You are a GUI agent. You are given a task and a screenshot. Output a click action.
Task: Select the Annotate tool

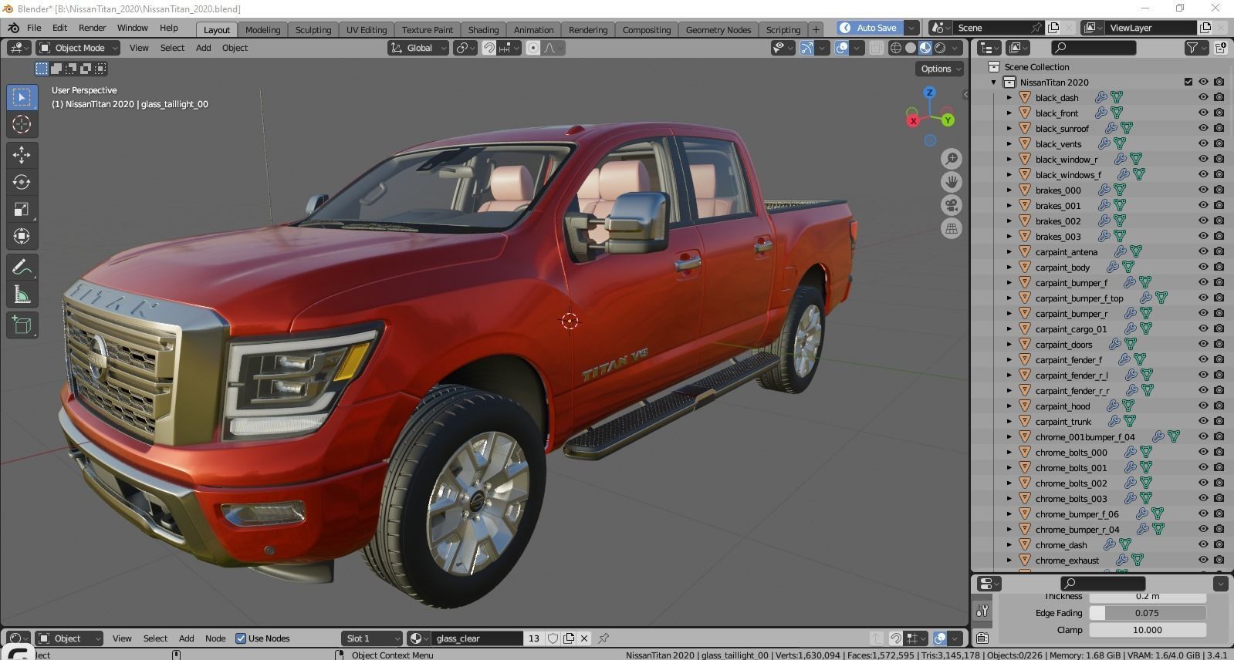(22, 268)
